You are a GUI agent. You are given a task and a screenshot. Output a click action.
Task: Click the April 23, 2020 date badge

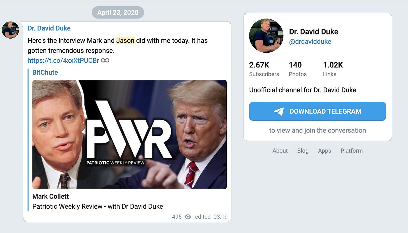click(118, 13)
